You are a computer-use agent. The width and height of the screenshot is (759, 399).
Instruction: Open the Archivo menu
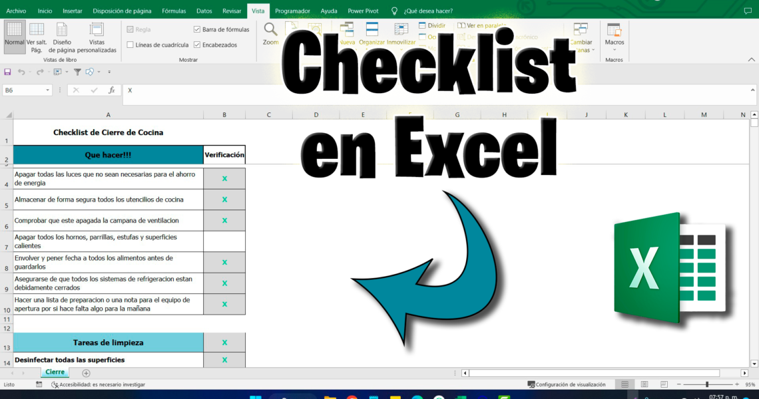(16, 11)
